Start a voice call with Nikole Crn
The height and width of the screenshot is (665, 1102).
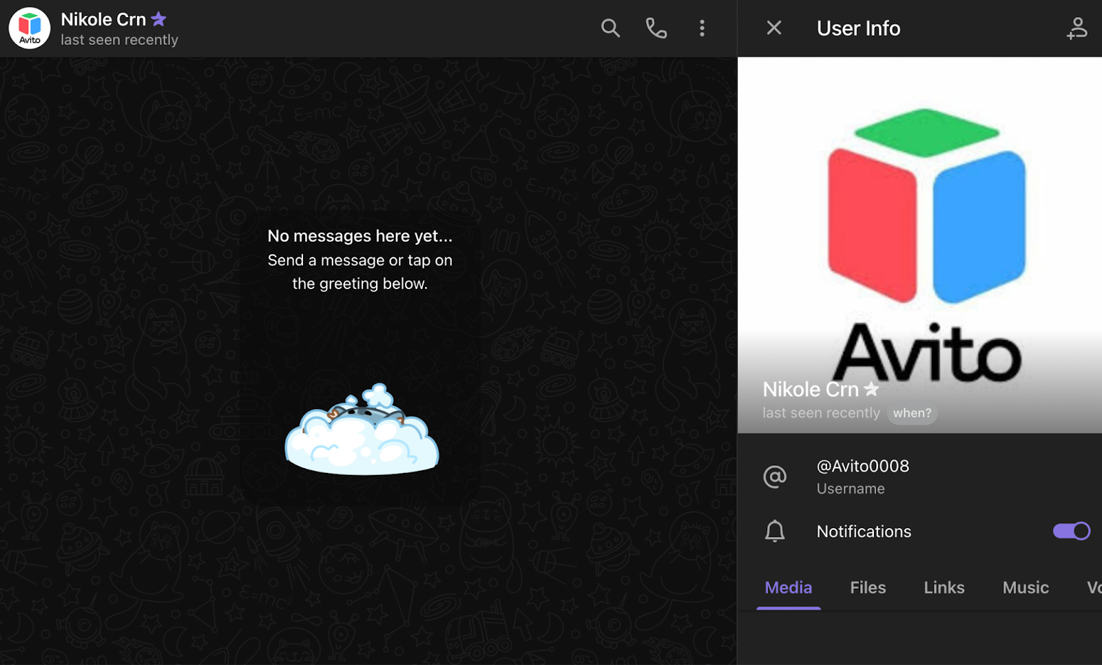click(x=656, y=28)
